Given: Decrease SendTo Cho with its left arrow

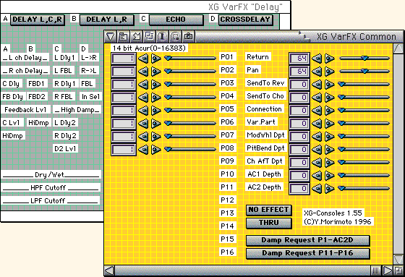Looking at the screenshot, I should pos(317,98).
